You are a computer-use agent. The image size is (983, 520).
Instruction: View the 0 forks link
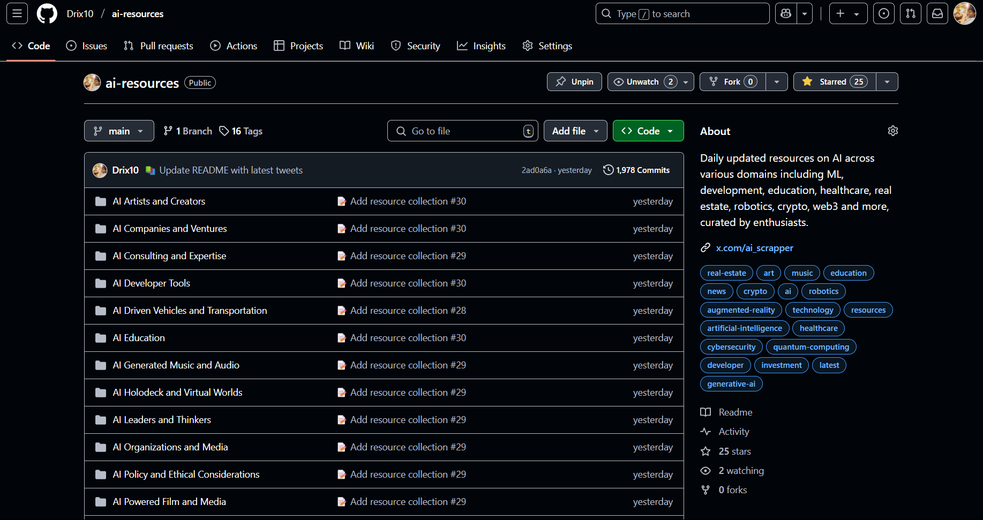(724, 490)
